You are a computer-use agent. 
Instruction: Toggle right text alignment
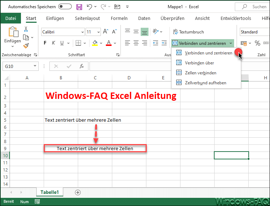point(145,43)
